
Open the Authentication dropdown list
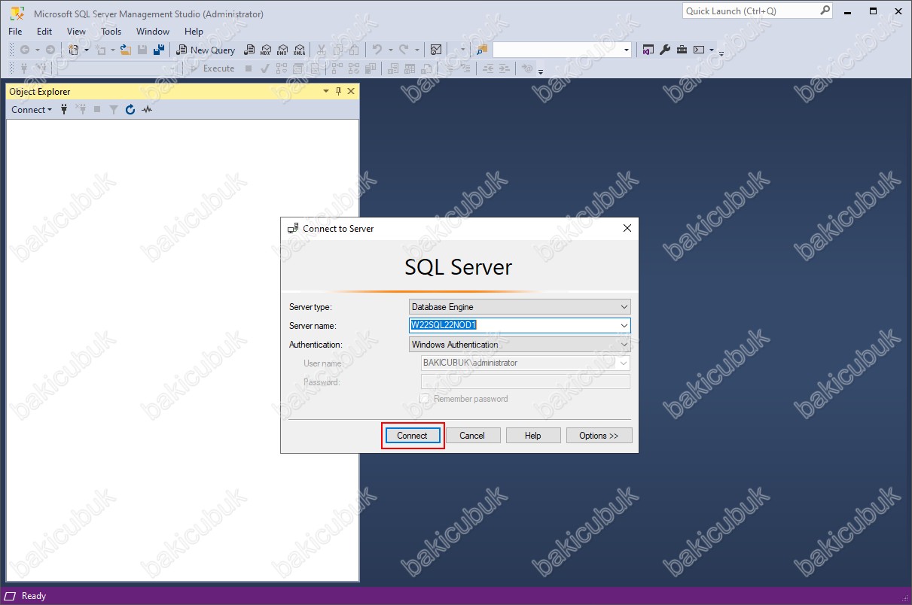624,345
